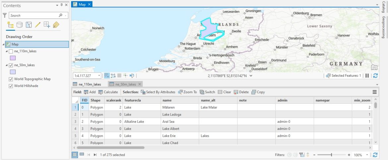Turn off World Hillshade layer visibility
Image resolution: width=388 pixels, height=160 pixels.
(11, 86)
